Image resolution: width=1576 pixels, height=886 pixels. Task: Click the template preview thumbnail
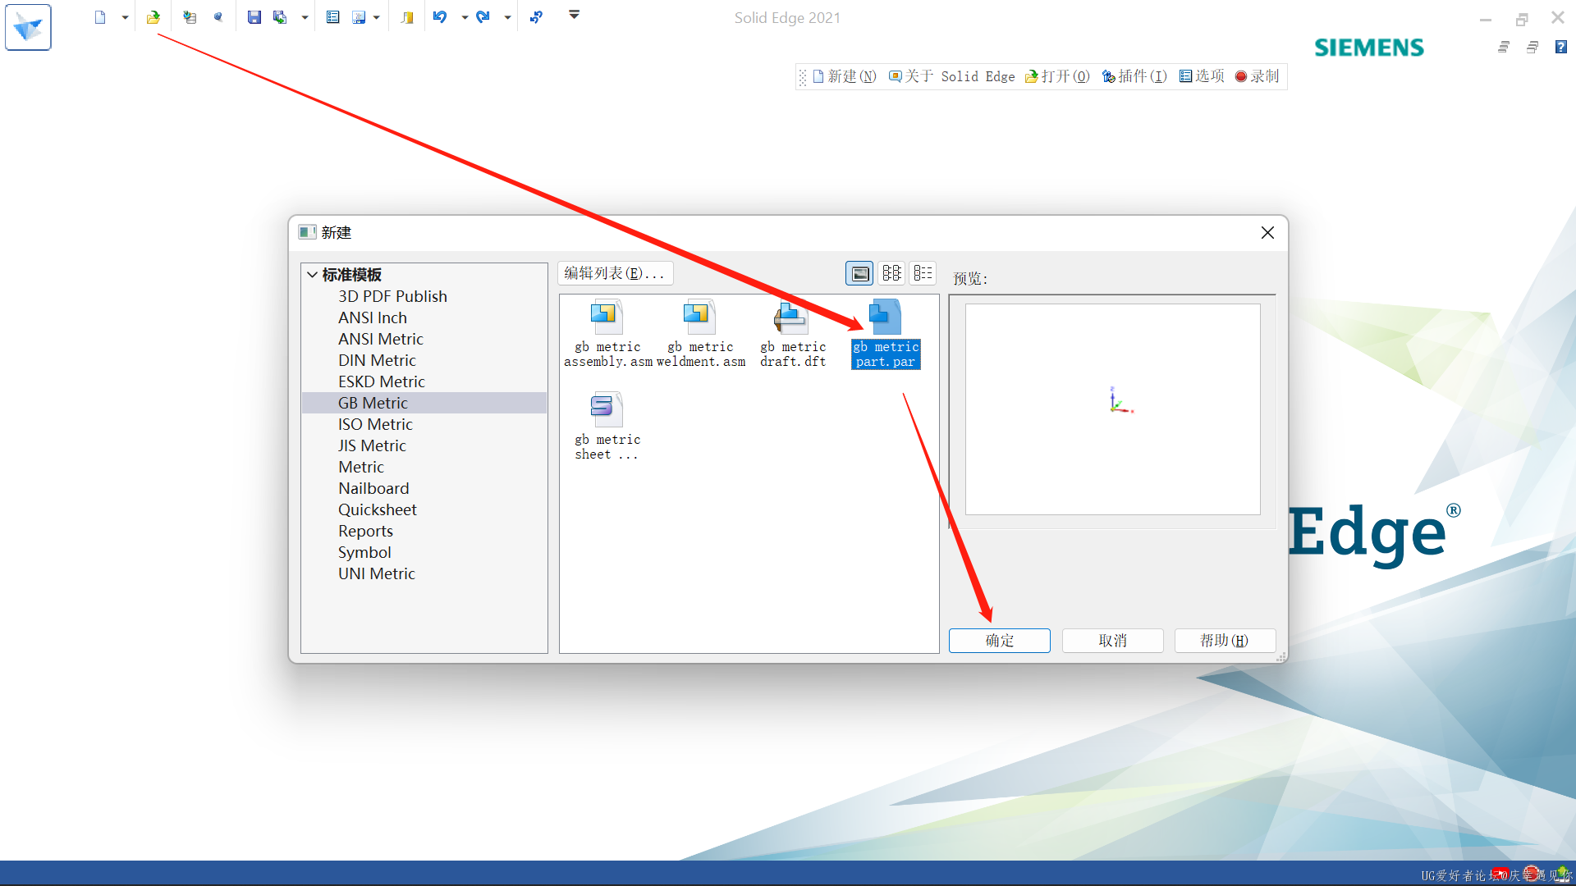(x=1112, y=409)
